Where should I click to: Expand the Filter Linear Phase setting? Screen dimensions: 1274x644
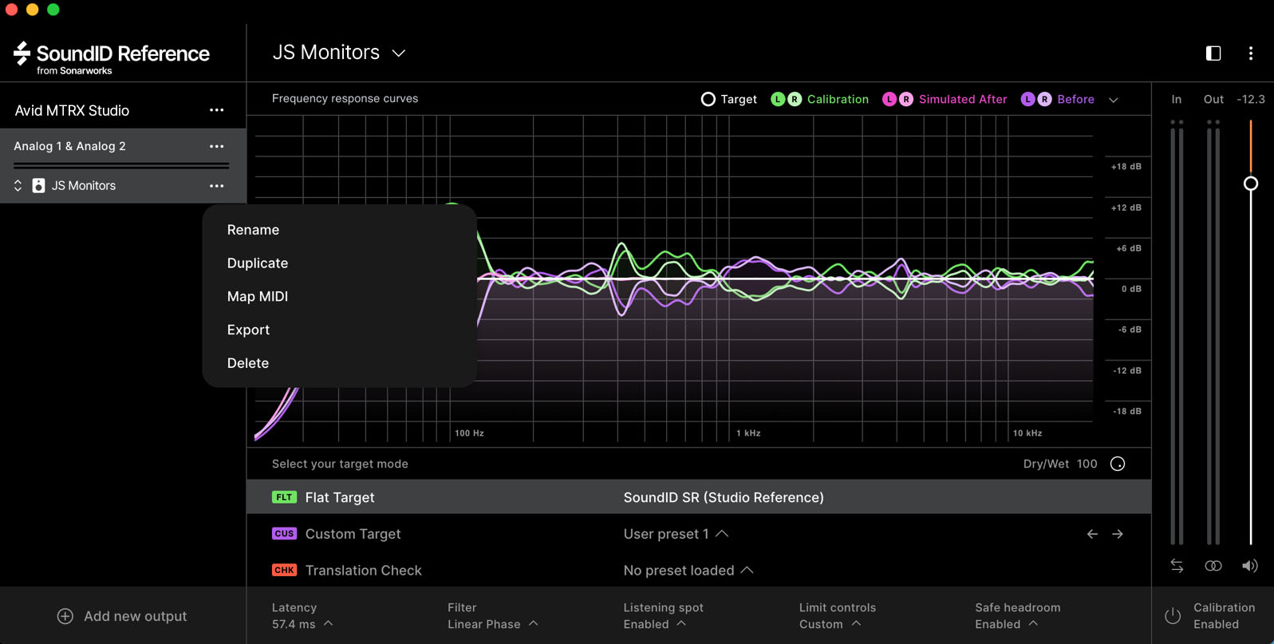(x=493, y=616)
